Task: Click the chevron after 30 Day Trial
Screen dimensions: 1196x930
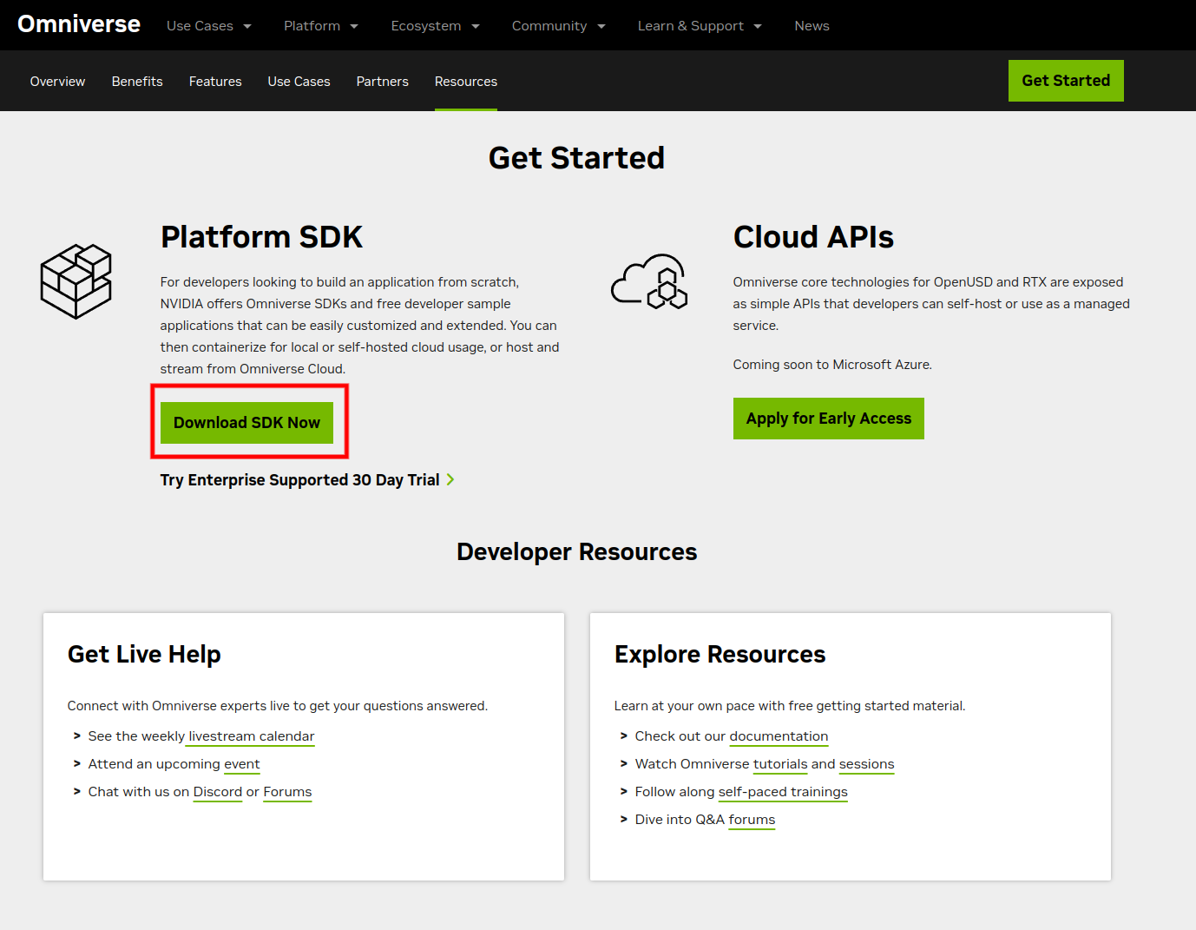Action: pos(450,480)
